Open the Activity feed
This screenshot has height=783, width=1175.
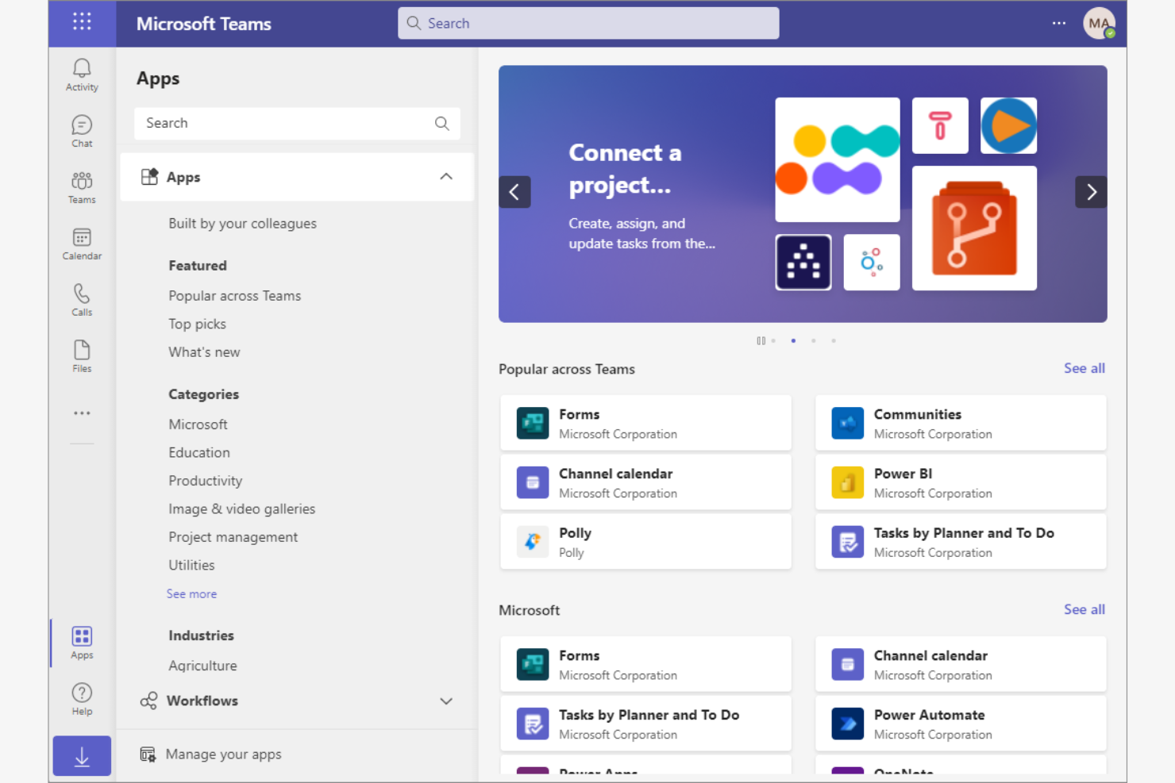click(x=82, y=75)
